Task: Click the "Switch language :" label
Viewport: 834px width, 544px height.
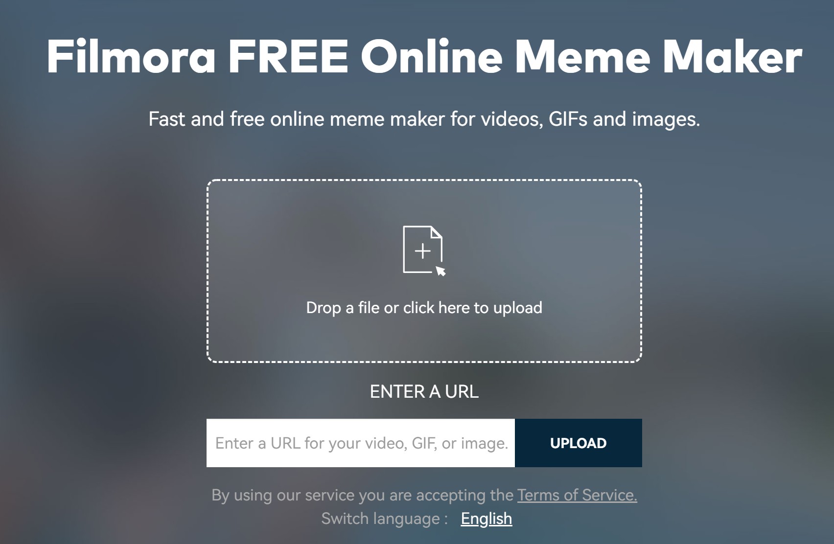Action: pos(385,519)
